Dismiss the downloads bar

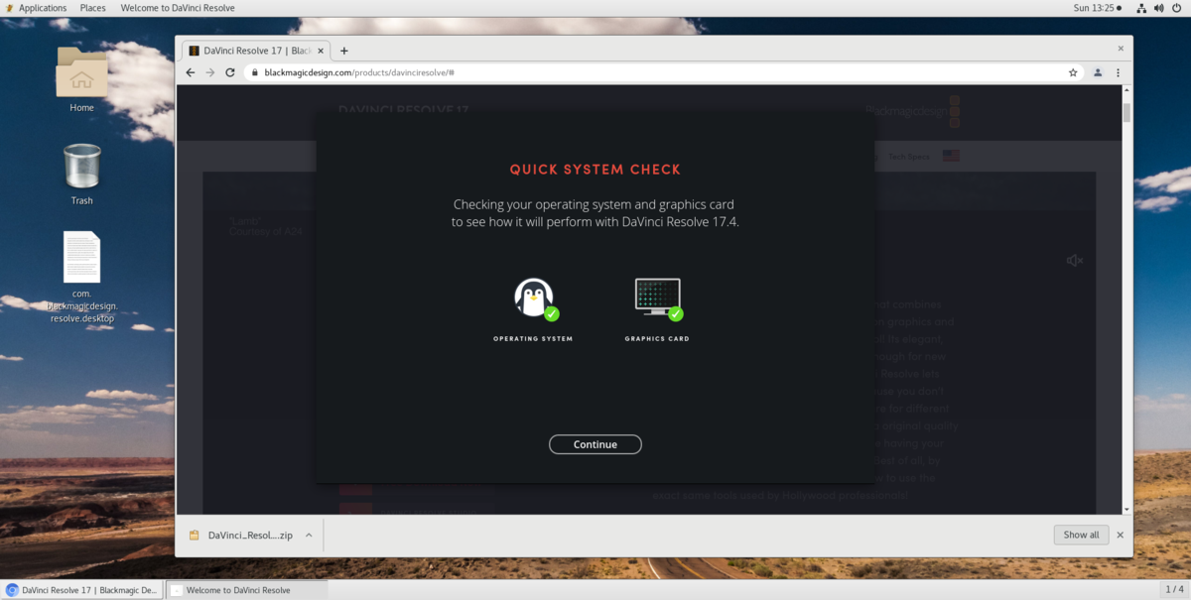[x=1121, y=535]
